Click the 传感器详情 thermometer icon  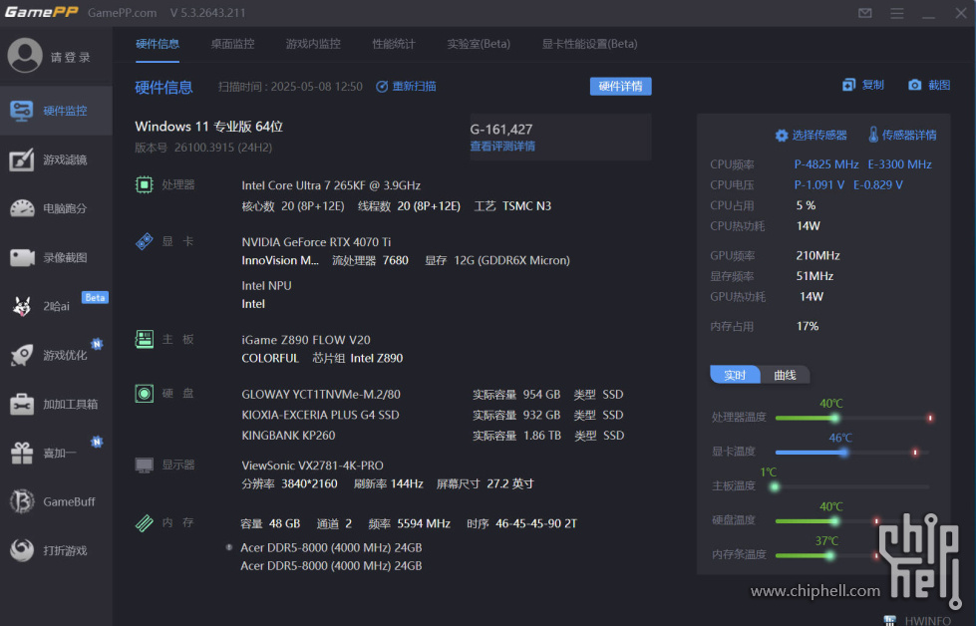[x=873, y=135]
